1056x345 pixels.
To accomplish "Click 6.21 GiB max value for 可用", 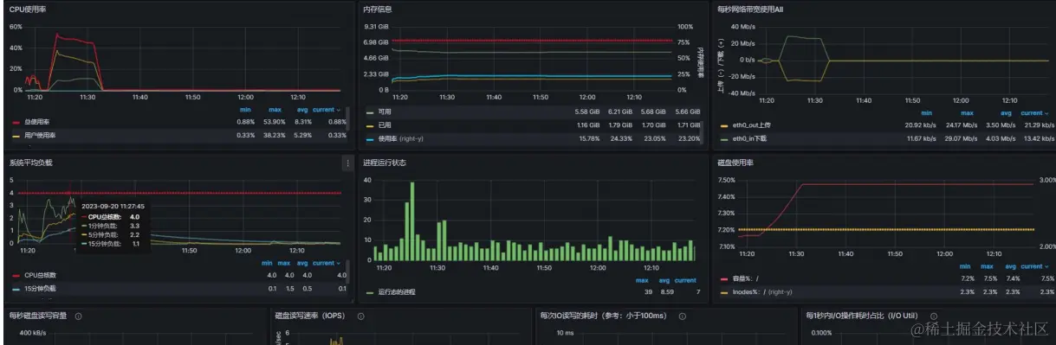I will pyautogui.click(x=621, y=112).
